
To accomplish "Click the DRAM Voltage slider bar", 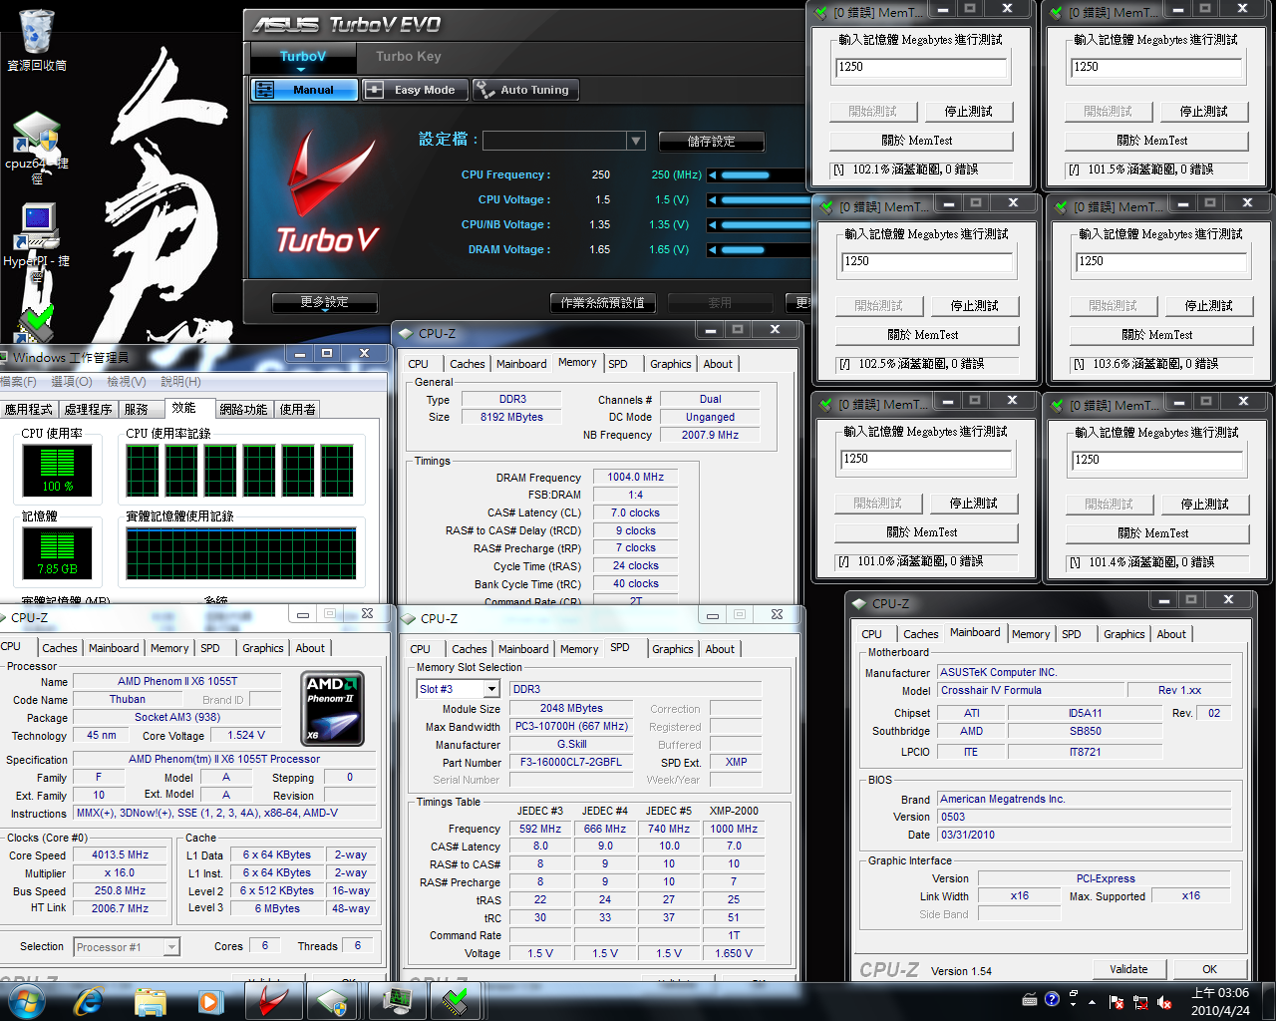I will click(763, 249).
